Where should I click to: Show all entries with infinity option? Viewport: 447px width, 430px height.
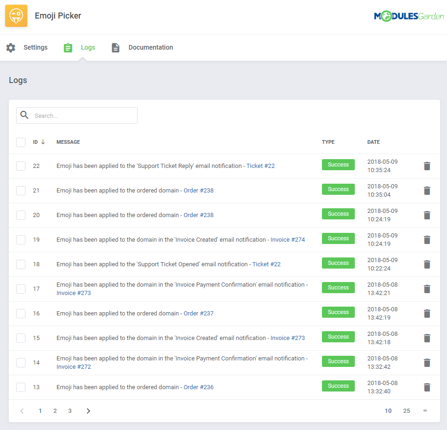425,411
